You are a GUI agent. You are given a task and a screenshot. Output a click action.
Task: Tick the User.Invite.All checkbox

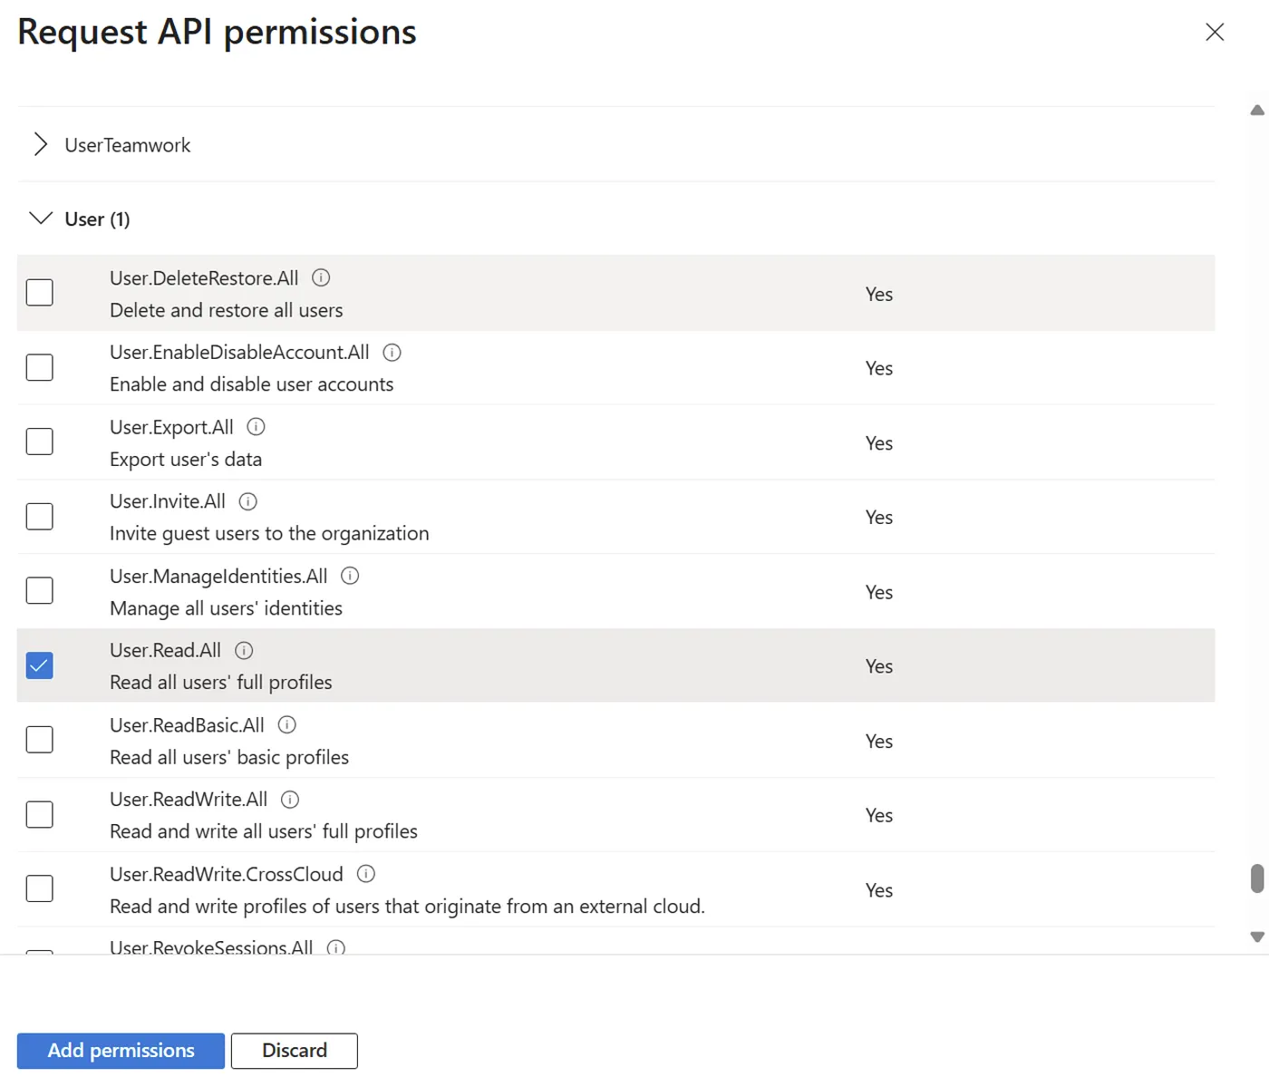(40, 517)
